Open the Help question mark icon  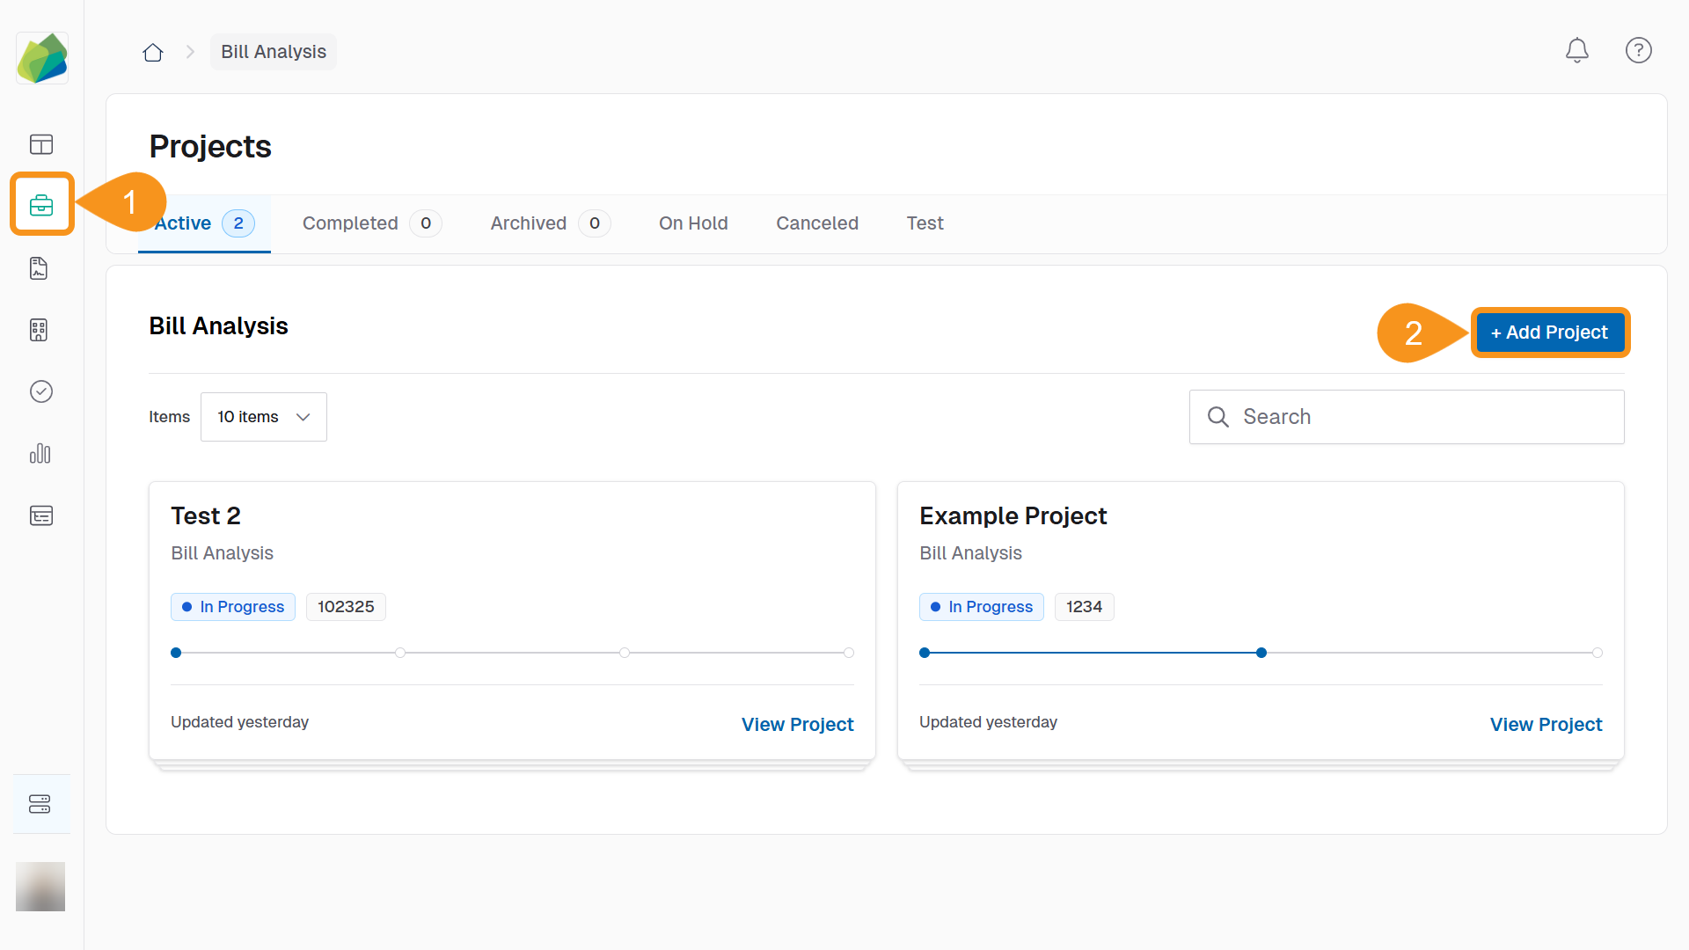[x=1638, y=50]
